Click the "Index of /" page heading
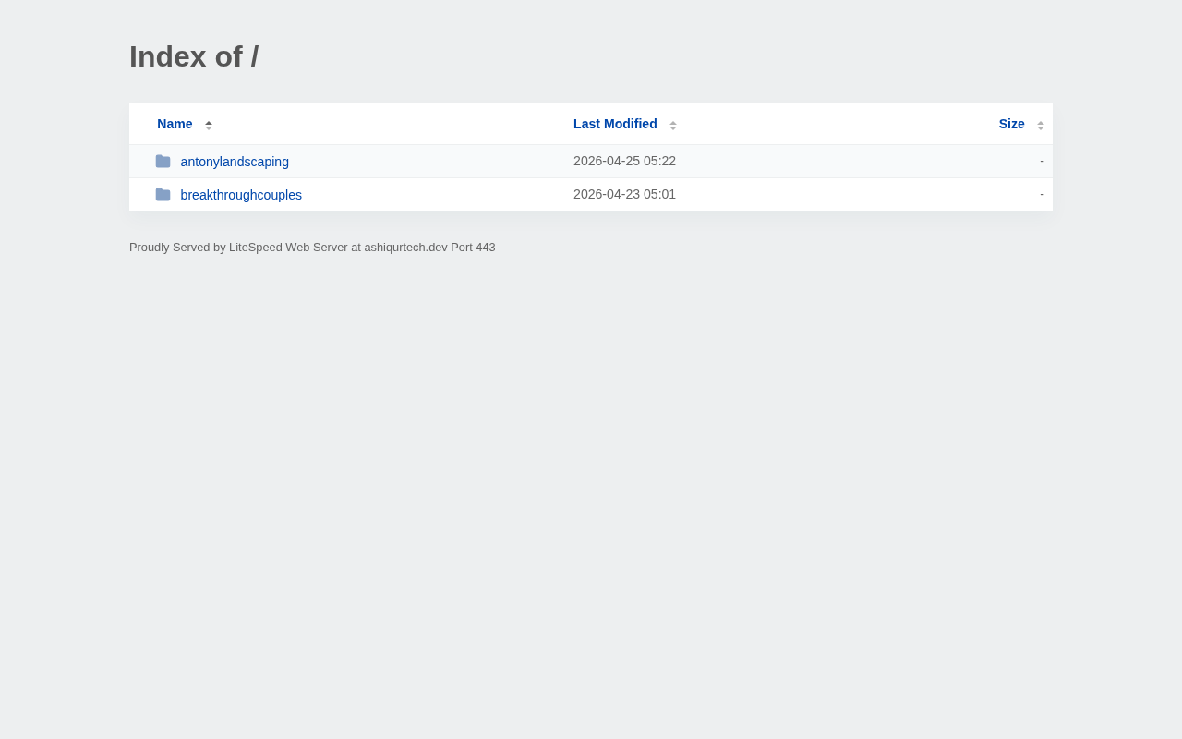1182x739 pixels. [x=194, y=56]
